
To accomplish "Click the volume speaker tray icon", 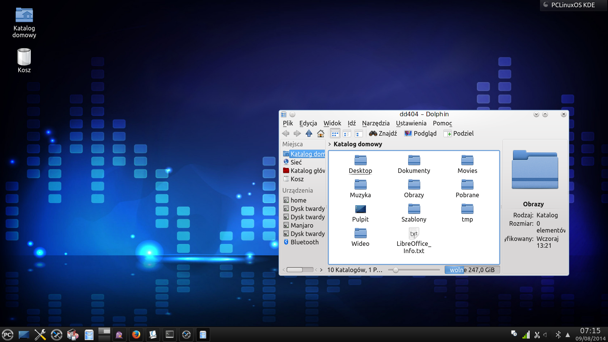I will tap(545, 335).
